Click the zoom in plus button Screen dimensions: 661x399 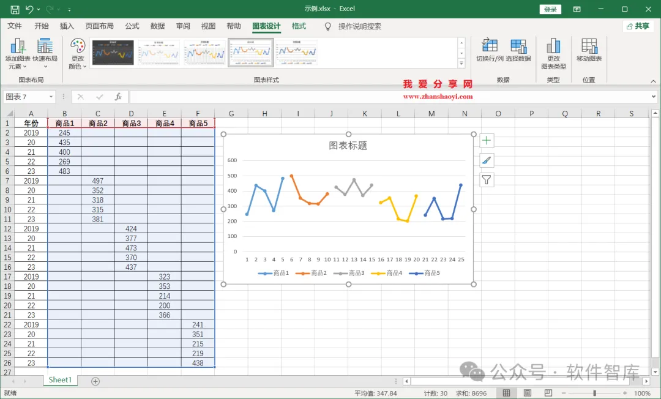click(625, 393)
